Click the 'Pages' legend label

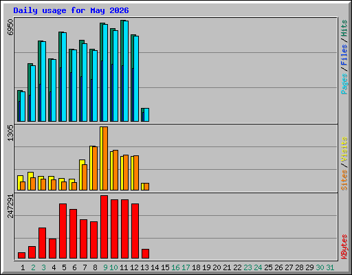[x=344, y=84]
